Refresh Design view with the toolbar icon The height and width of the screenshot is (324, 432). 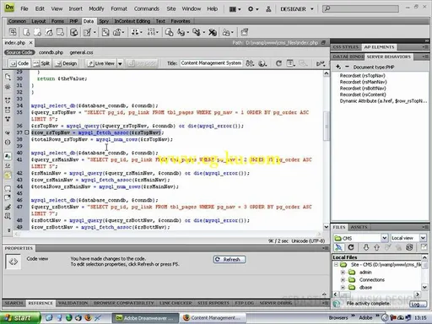[278, 63]
